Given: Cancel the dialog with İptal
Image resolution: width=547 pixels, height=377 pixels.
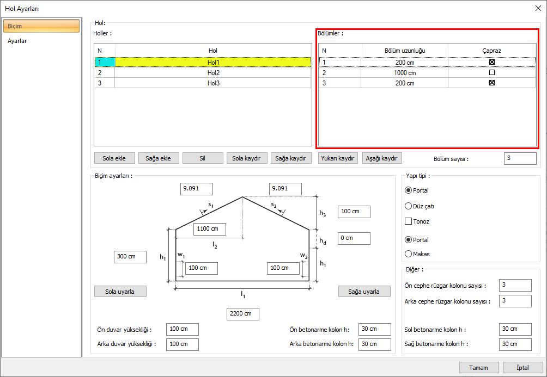Looking at the screenshot, I should [522, 368].
